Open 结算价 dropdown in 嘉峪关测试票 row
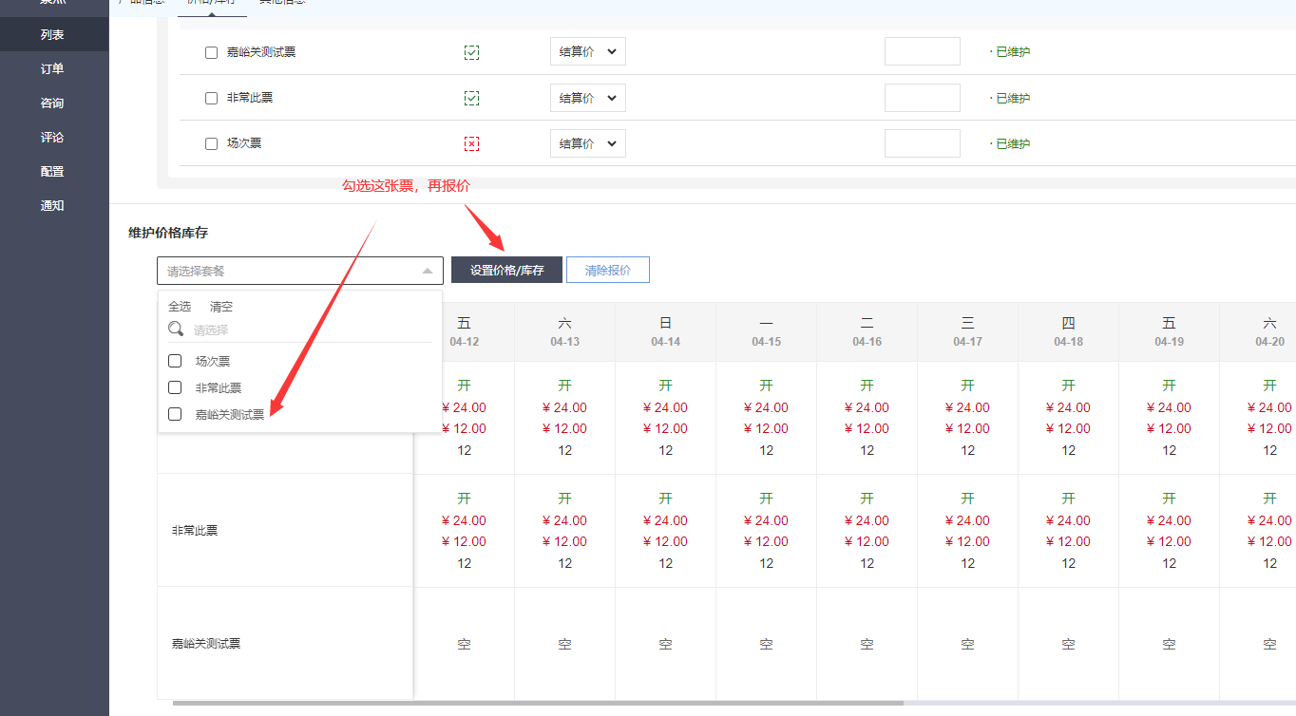The height and width of the screenshot is (716, 1296). [587, 52]
